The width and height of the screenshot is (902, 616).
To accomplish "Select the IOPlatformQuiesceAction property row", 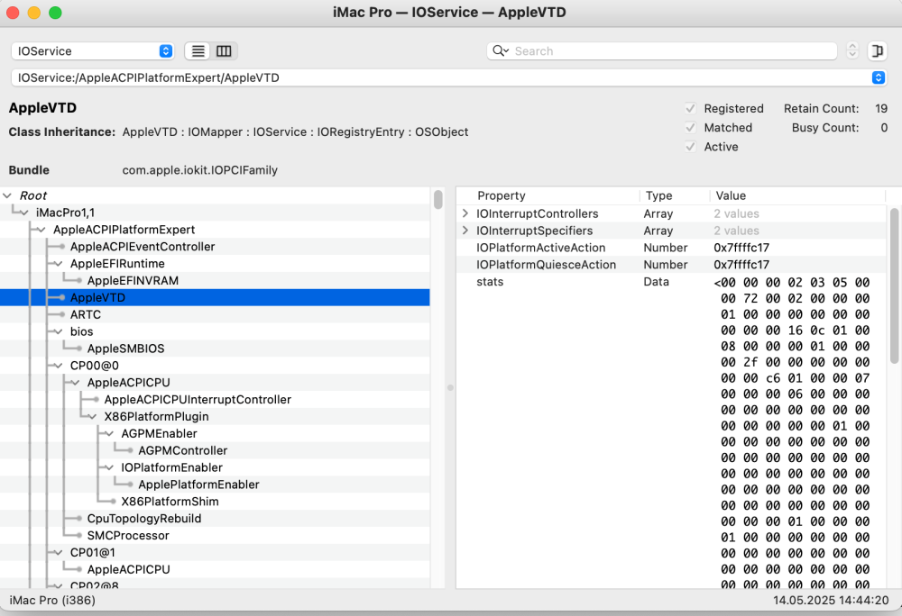I will tap(672, 265).
